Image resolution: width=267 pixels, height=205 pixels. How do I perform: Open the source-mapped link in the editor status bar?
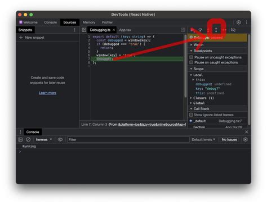tap(152, 125)
